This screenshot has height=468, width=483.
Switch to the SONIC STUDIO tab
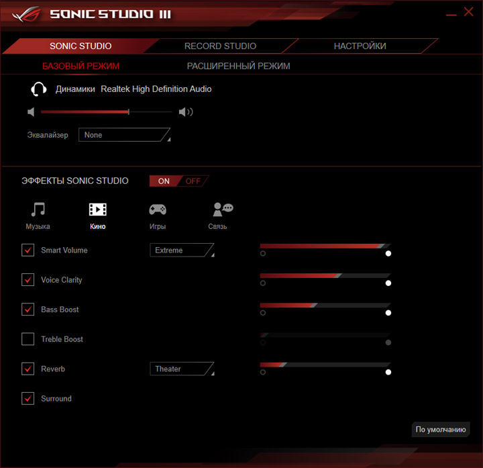pos(80,46)
